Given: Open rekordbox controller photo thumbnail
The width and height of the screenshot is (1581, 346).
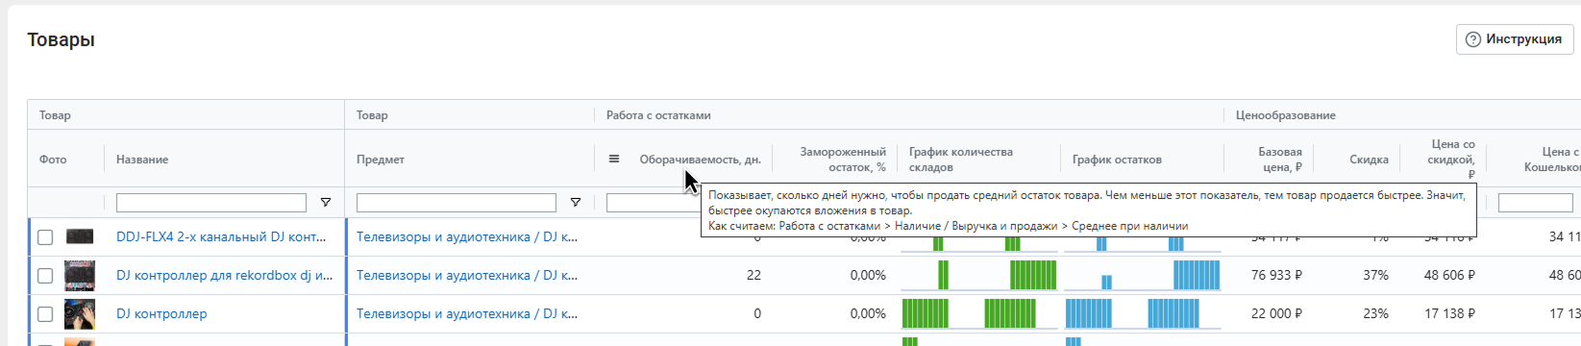Looking at the screenshot, I should click(x=80, y=275).
